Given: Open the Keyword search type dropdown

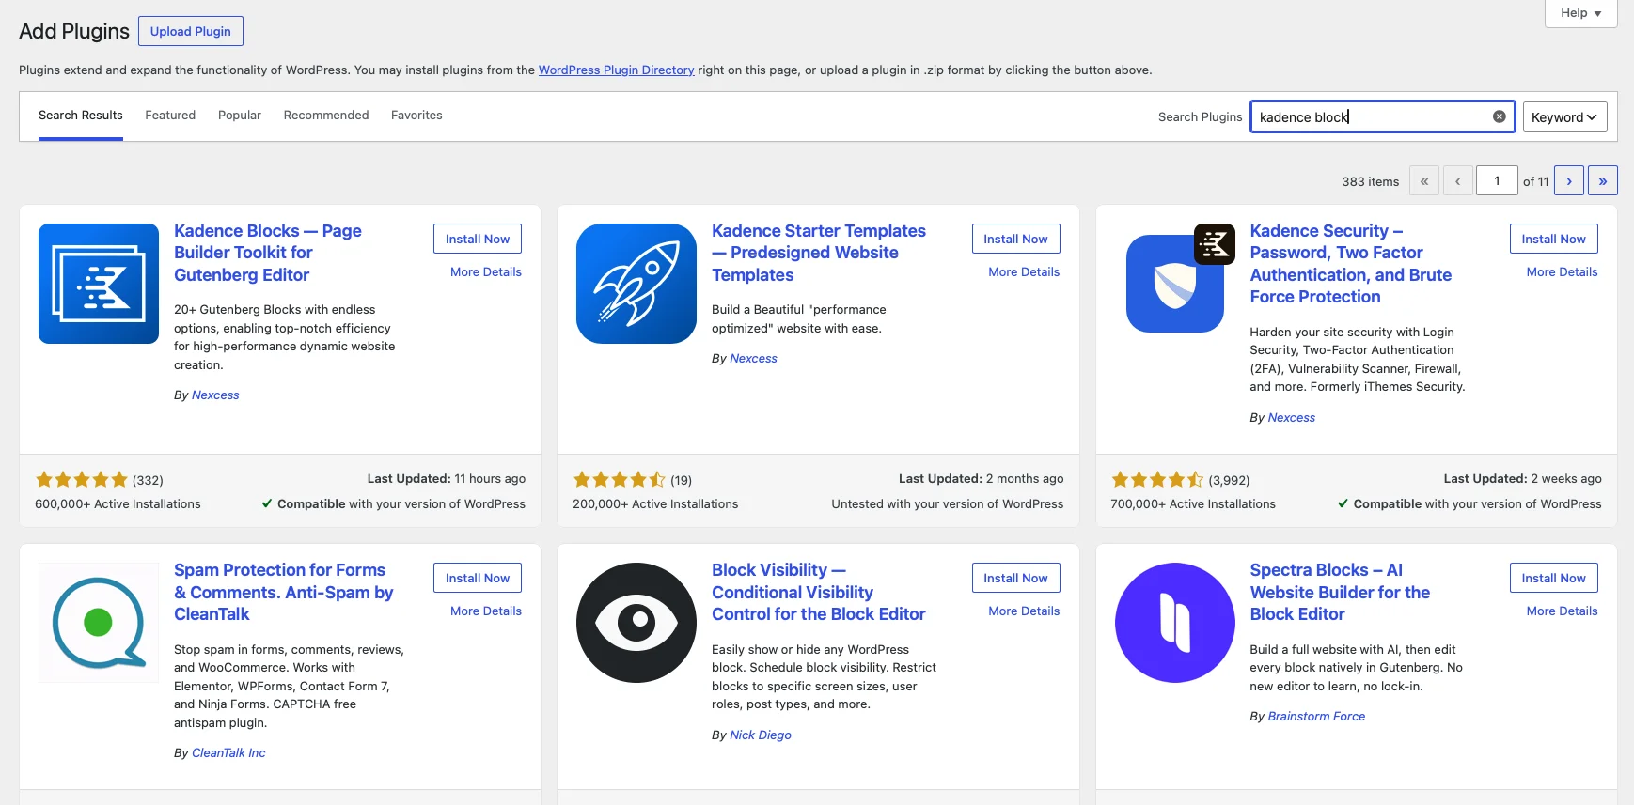Looking at the screenshot, I should (1564, 116).
